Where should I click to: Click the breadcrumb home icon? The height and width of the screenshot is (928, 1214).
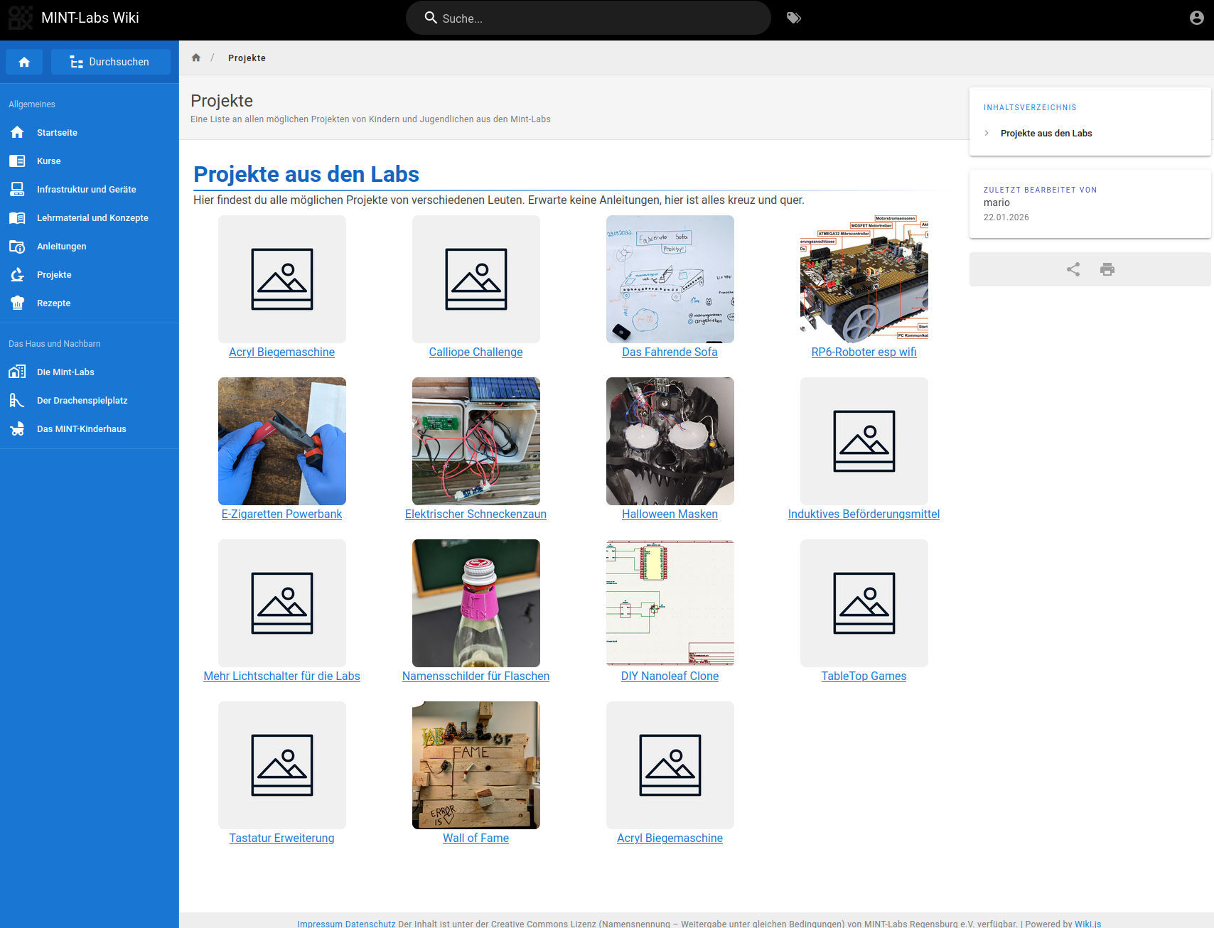coord(196,58)
